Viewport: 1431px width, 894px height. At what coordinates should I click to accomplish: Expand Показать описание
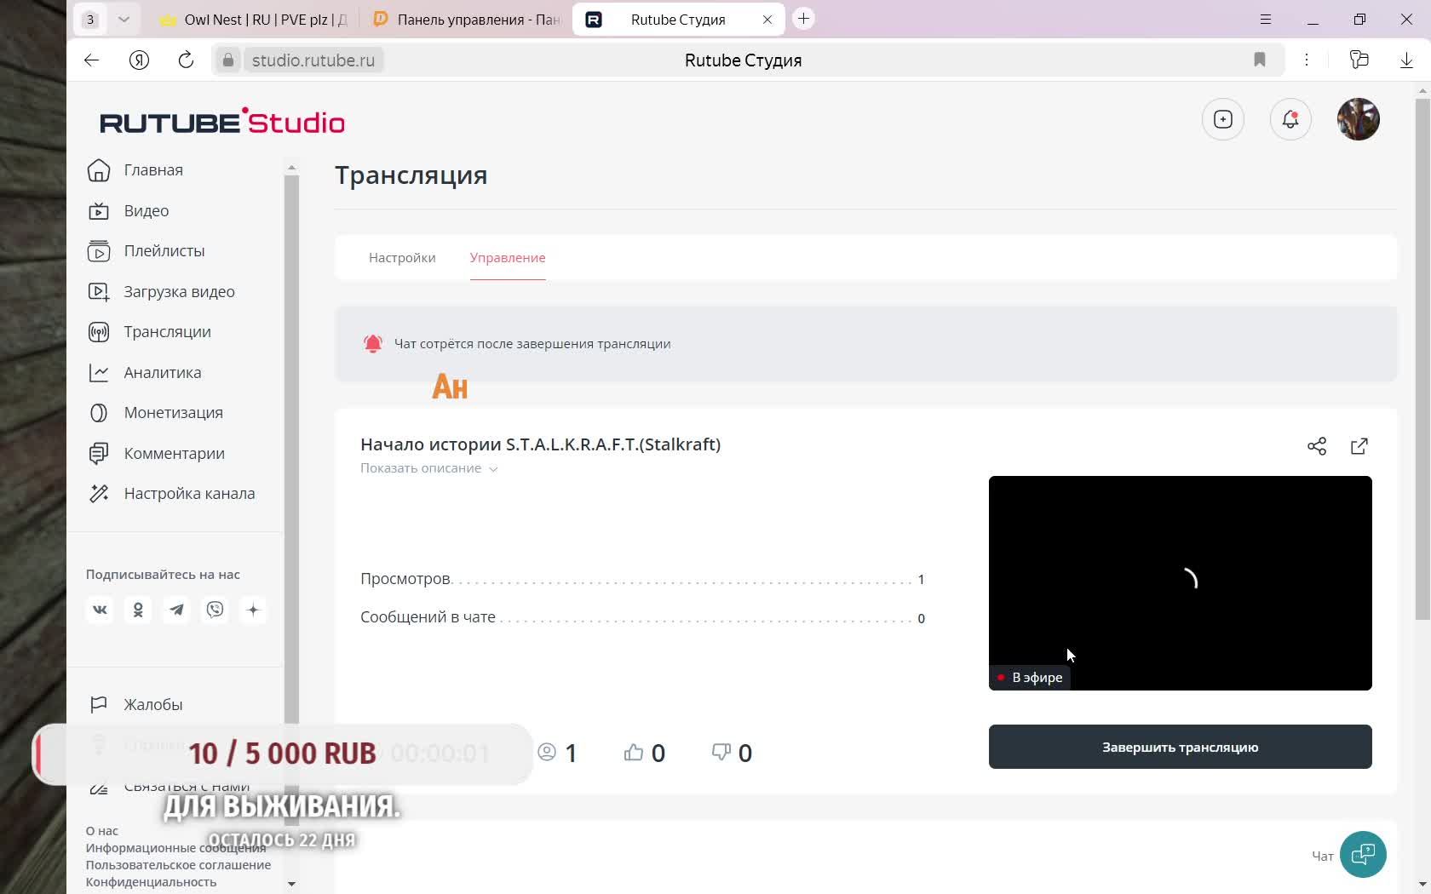tap(428, 468)
